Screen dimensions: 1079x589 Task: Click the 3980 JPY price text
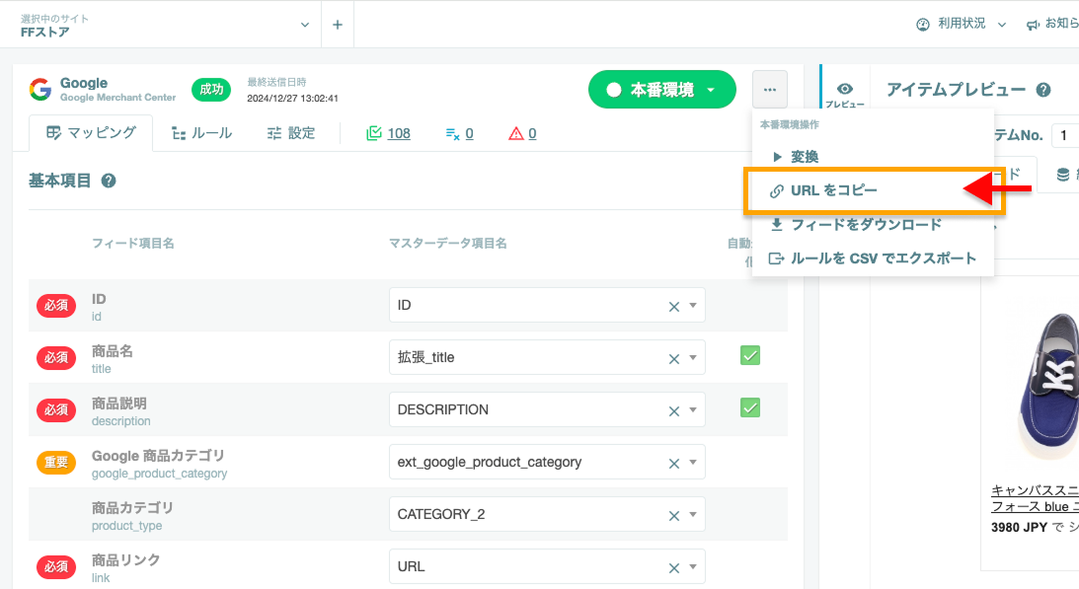pos(1019,528)
